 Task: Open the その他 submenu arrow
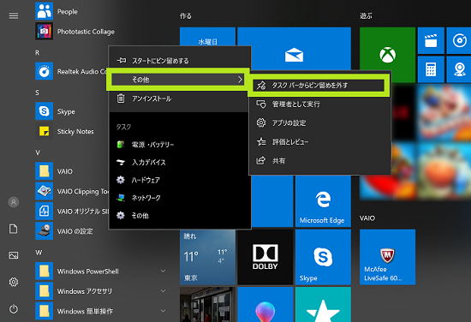240,80
